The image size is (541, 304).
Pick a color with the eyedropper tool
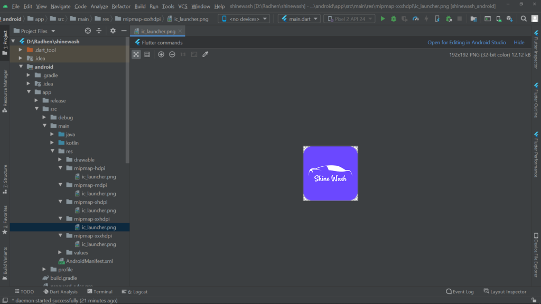pos(206,54)
